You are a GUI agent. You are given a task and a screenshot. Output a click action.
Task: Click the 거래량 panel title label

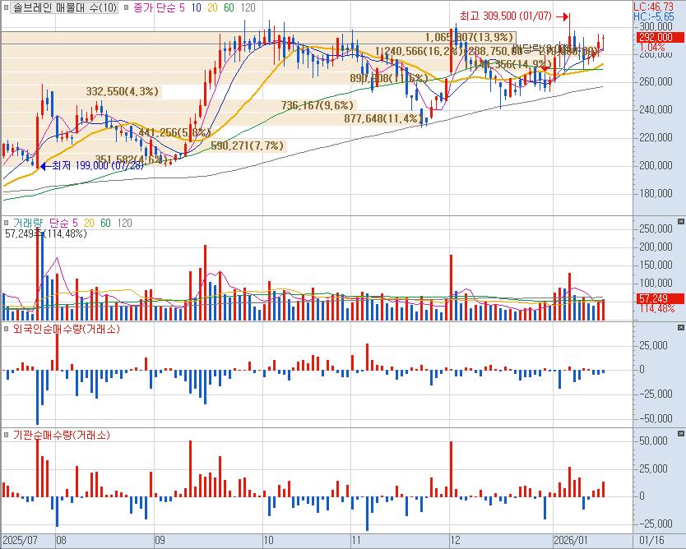(x=29, y=223)
